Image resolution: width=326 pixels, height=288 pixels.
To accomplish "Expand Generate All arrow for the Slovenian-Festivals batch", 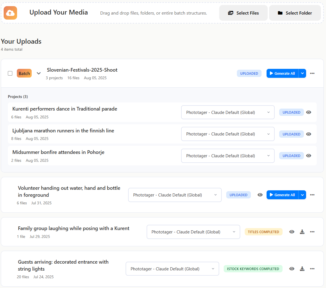I will point(302,73).
